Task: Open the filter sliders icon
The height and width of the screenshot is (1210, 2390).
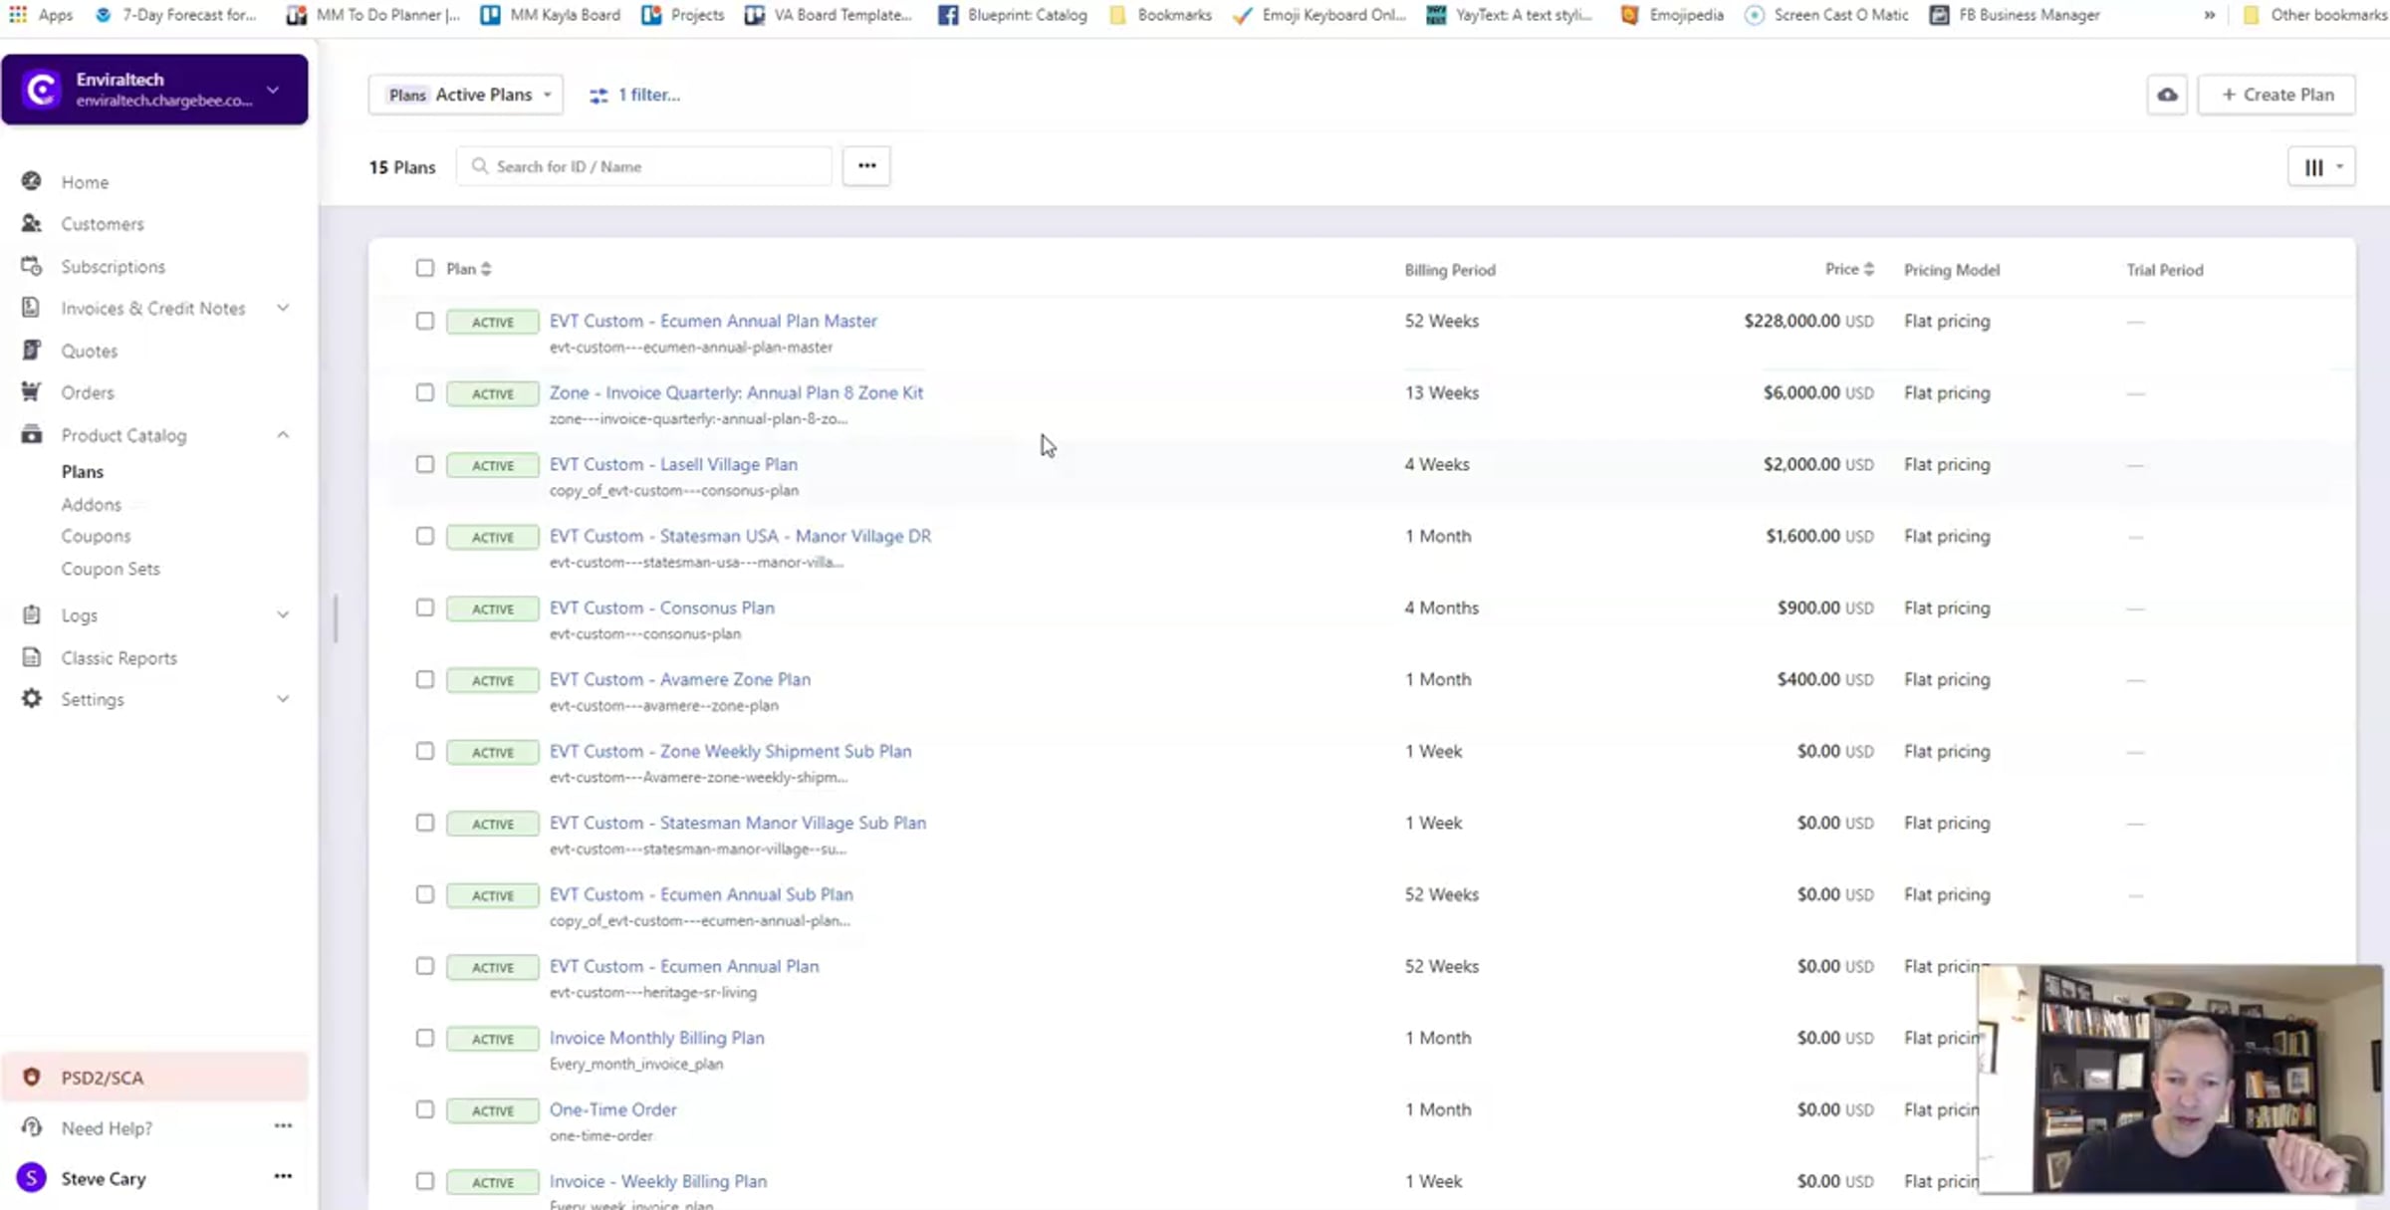Action: [598, 96]
